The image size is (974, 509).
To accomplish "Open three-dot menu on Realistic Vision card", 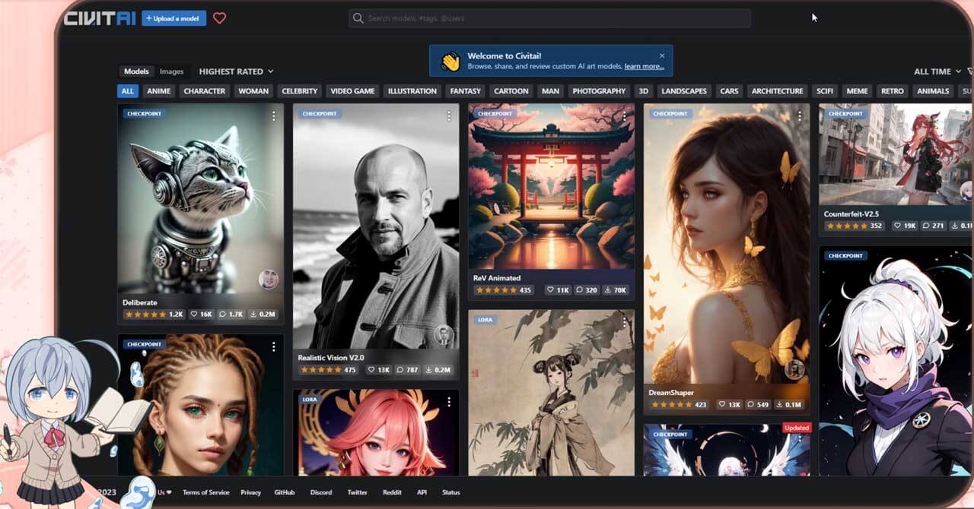I will [x=449, y=115].
